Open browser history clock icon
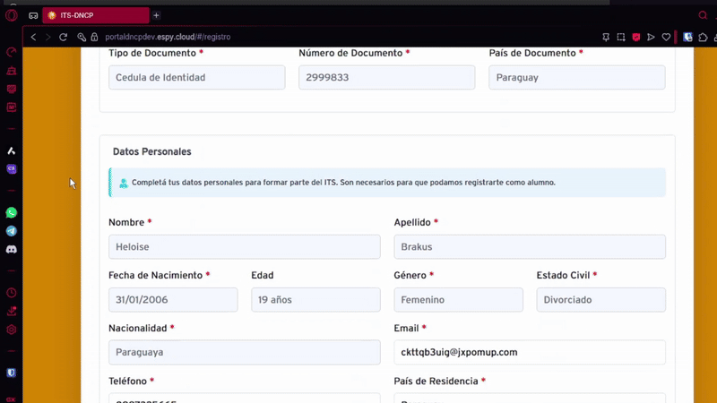717x403 pixels. point(12,293)
